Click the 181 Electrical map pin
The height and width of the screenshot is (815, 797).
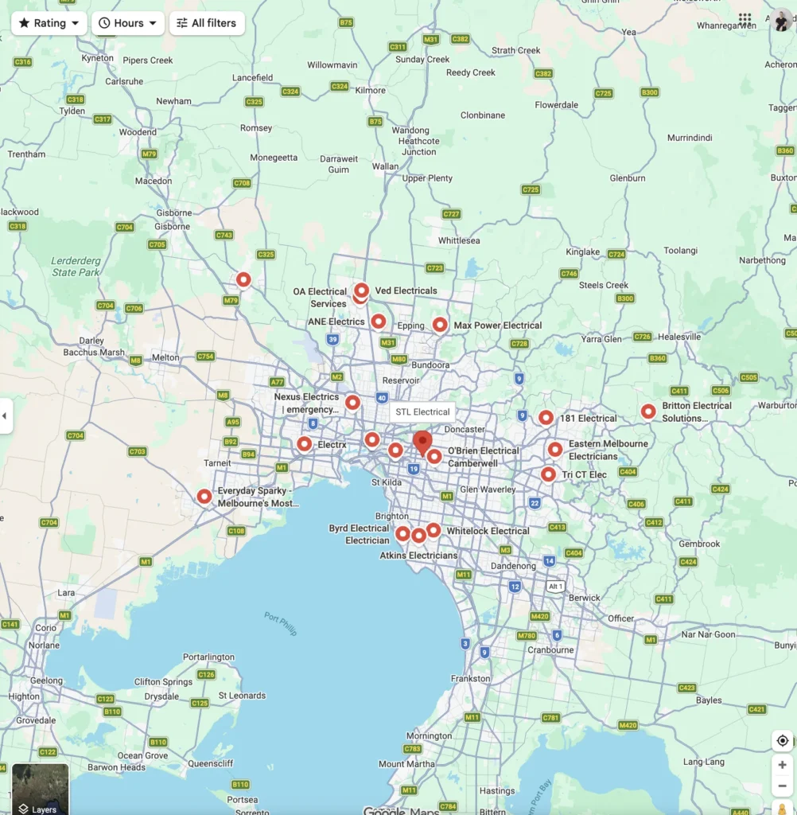[x=546, y=418]
